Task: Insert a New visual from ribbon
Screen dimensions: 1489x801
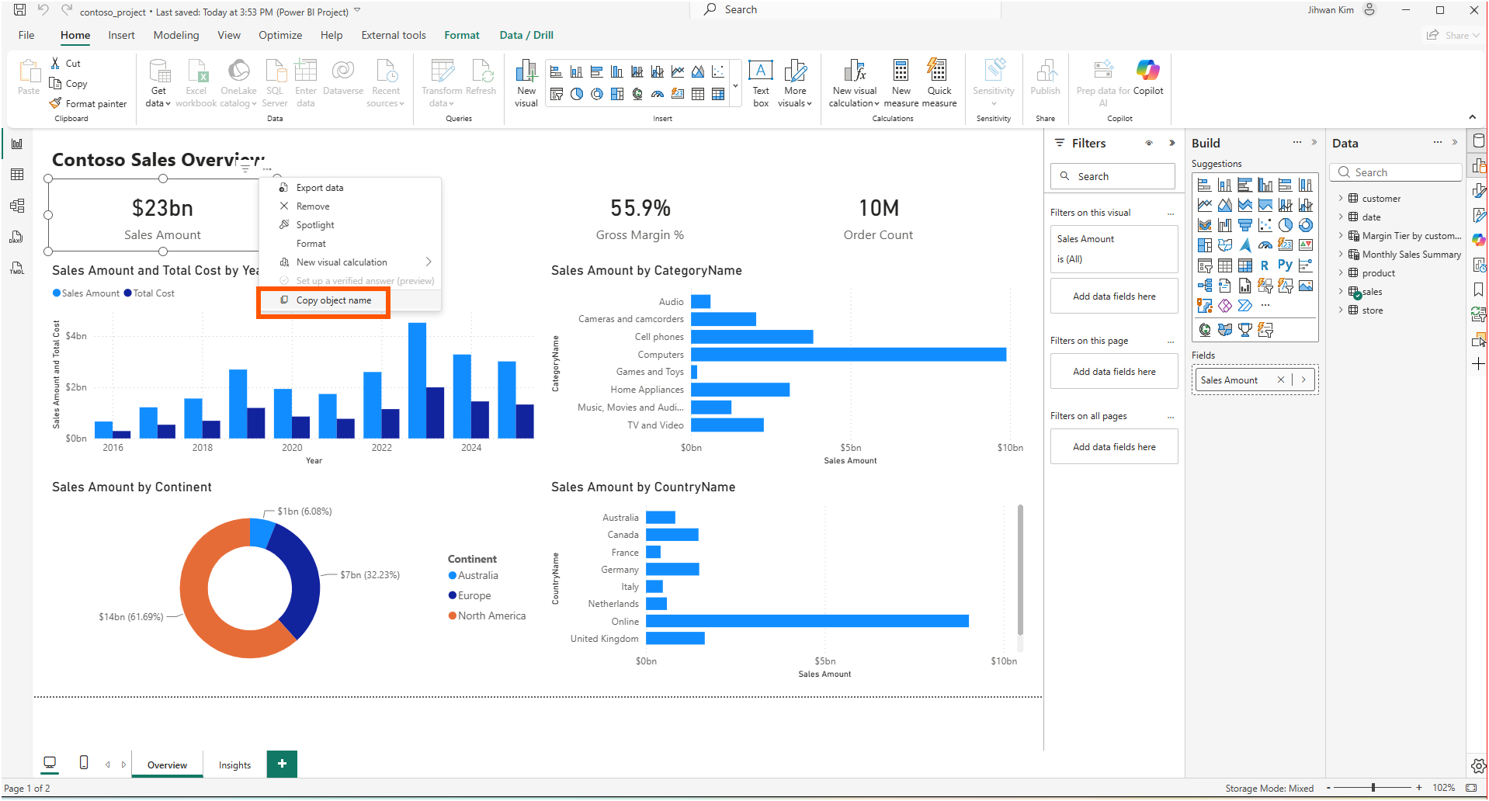Action: [x=526, y=83]
